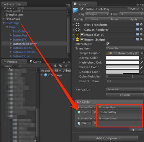
Task: Open the UIHelper.Open function dropdown
Action: click(x=120, y=107)
